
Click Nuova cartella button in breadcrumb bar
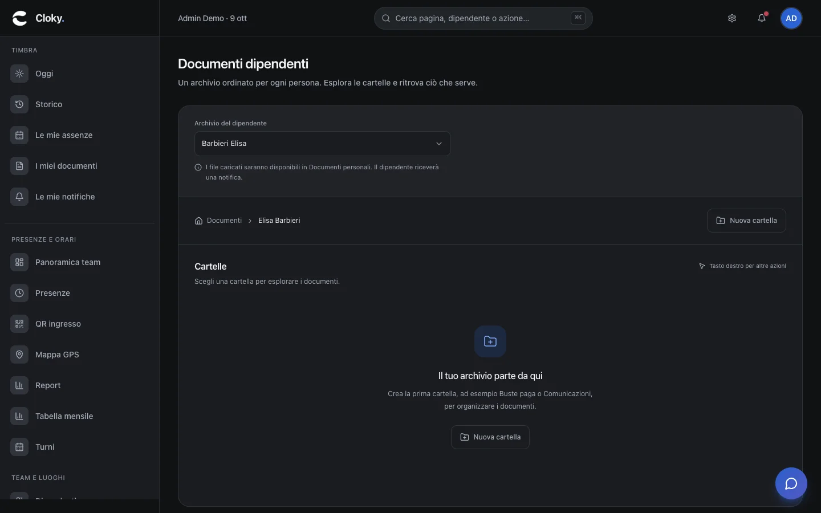coord(746,221)
